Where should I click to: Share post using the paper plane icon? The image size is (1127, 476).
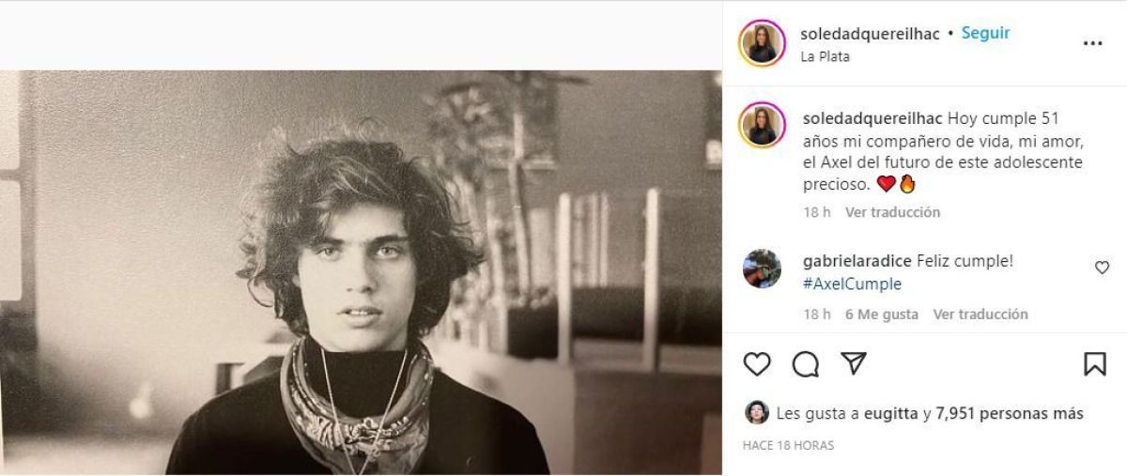pyautogui.click(x=853, y=364)
